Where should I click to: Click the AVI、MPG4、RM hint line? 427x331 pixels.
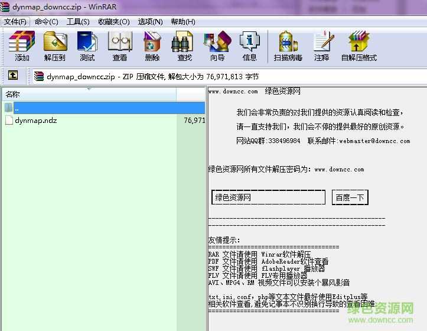[279, 283]
